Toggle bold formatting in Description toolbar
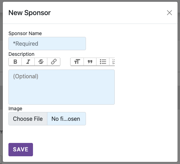 tap(15, 62)
